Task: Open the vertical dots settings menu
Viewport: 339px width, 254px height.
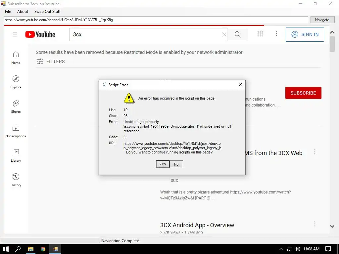Action: pyautogui.click(x=276, y=34)
